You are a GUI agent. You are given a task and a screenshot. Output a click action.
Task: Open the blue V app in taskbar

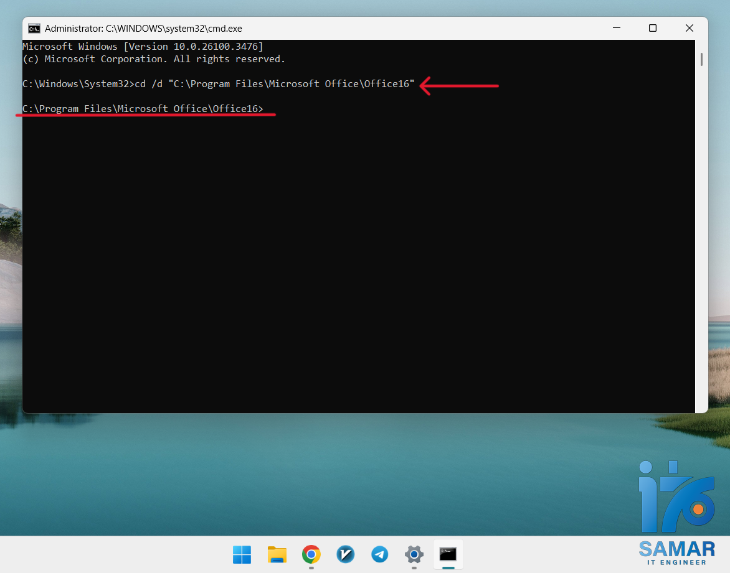click(x=345, y=554)
